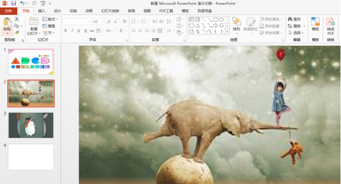Select the Right Arrow shape in gallery
Screen dimensions: 341x184
[x=216, y=26]
